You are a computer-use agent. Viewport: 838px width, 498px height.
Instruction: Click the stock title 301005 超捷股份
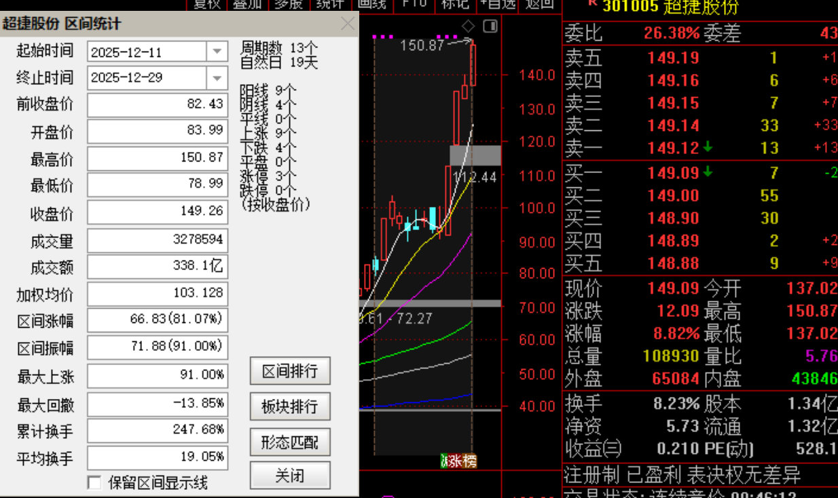(x=670, y=7)
